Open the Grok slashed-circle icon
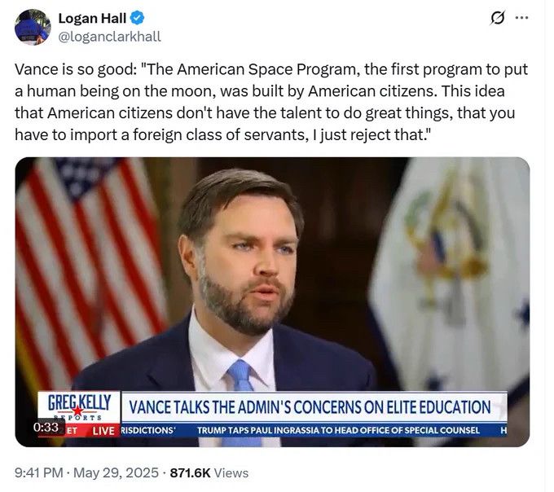 (x=497, y=17)
